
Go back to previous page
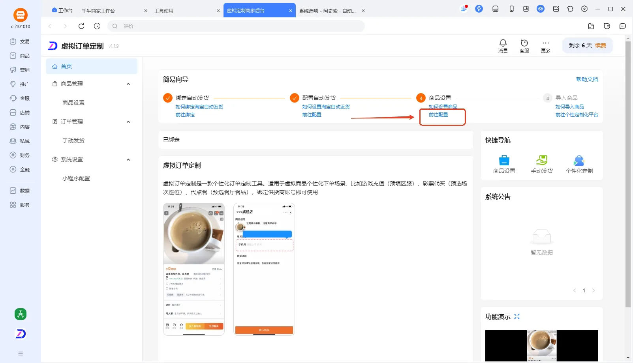50,26
